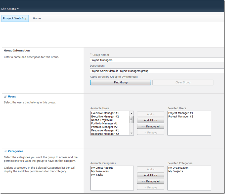Open the Site Actions dropdown menu
225x194 pixels.
pyautogui.click(x=10, y=9)
